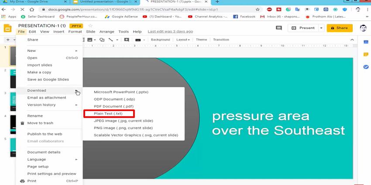The image size is (371, 185).
Task: Open Google Tasks side panel
Action: tap(366, 67)
